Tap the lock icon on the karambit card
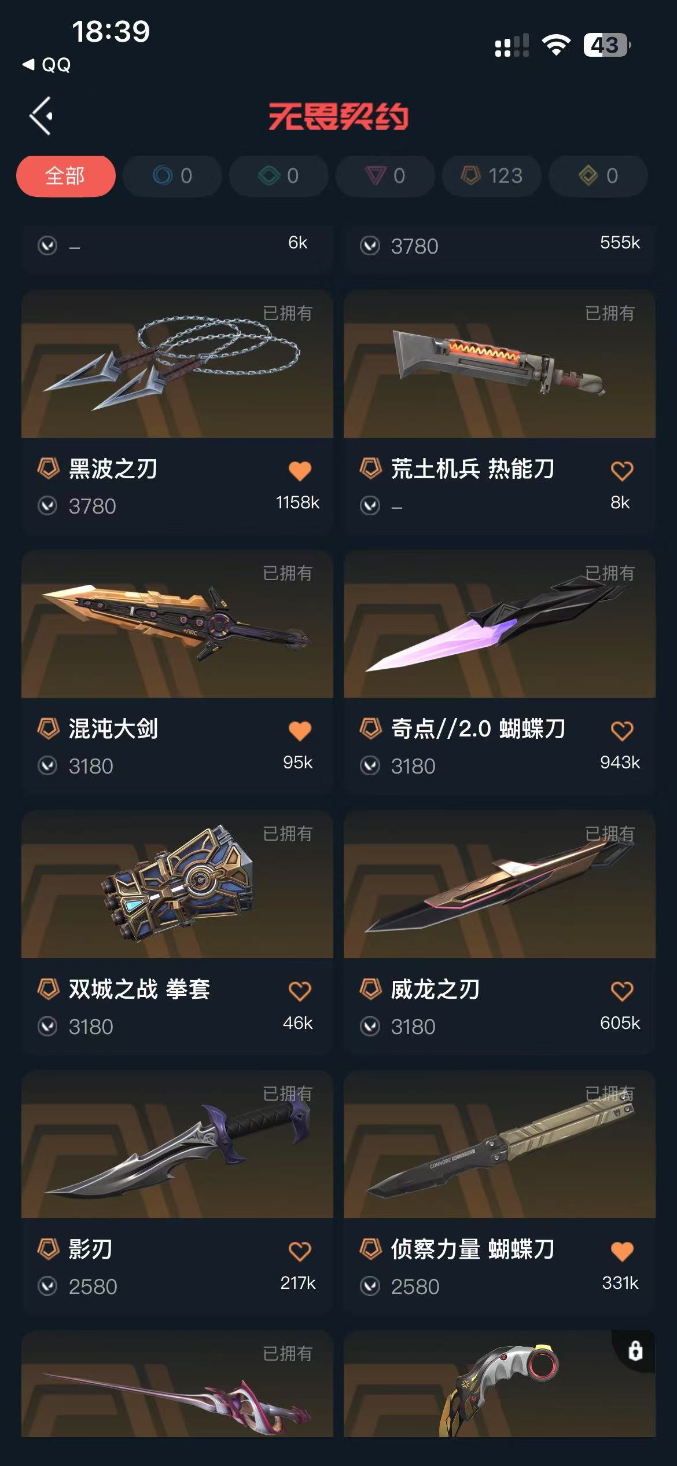The width and height of the screenshot is (677, 1466). (x=635, y=1351)
